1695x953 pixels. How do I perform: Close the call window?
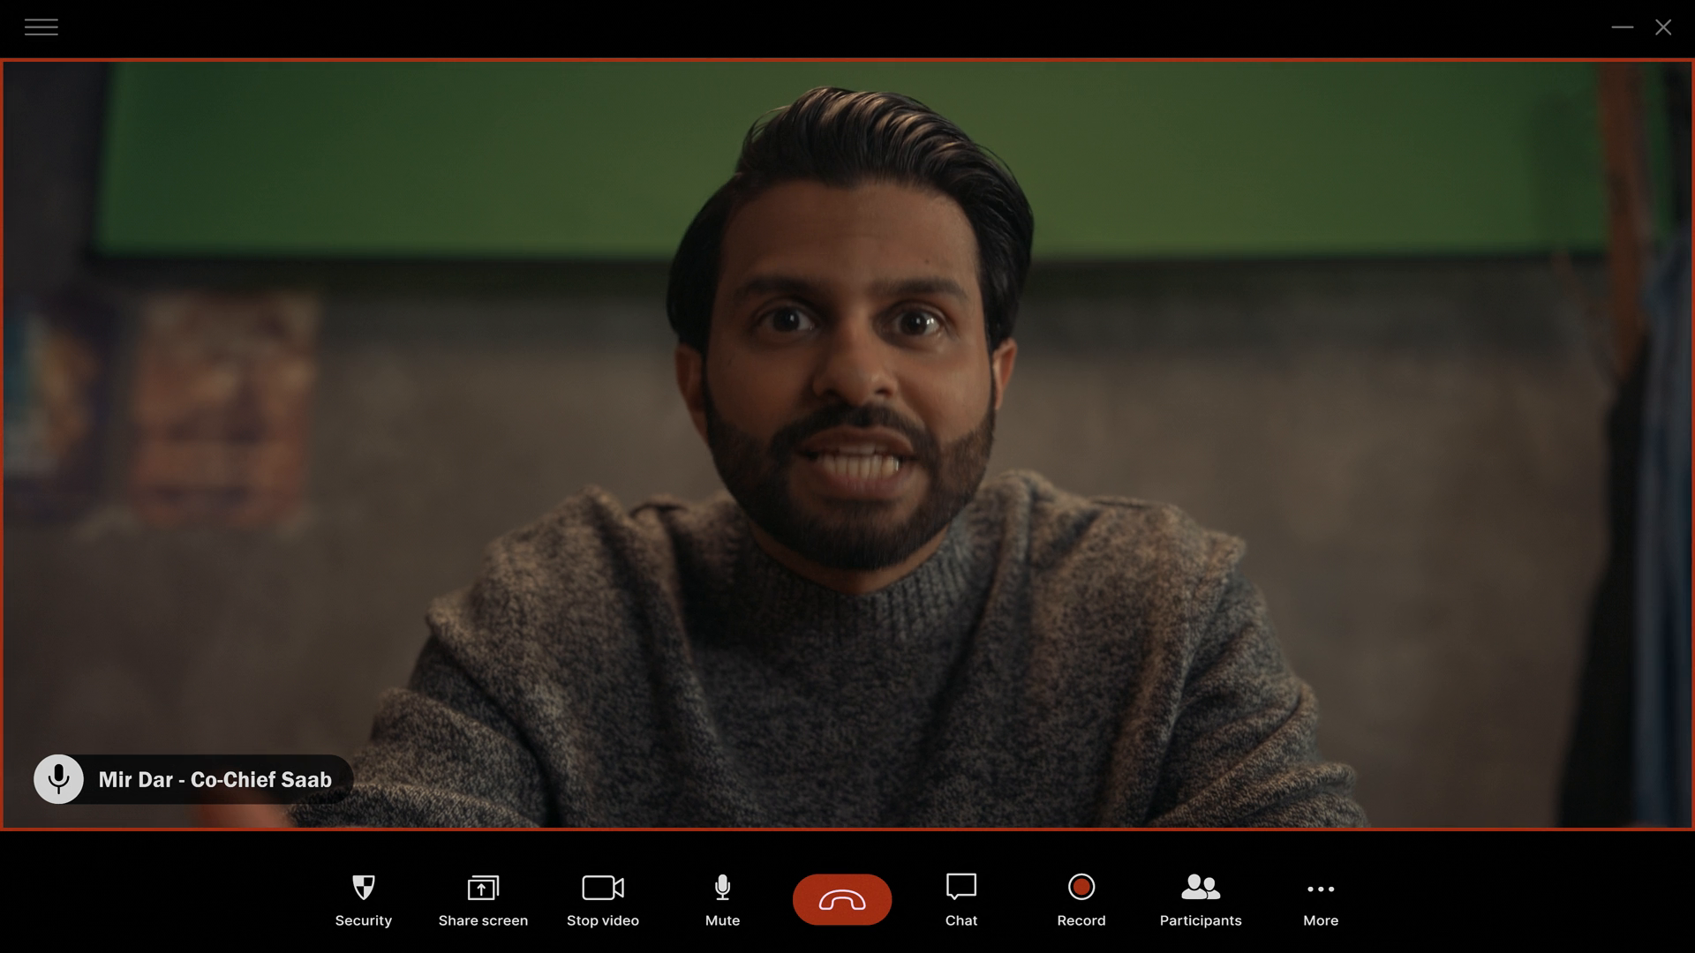1663,27
